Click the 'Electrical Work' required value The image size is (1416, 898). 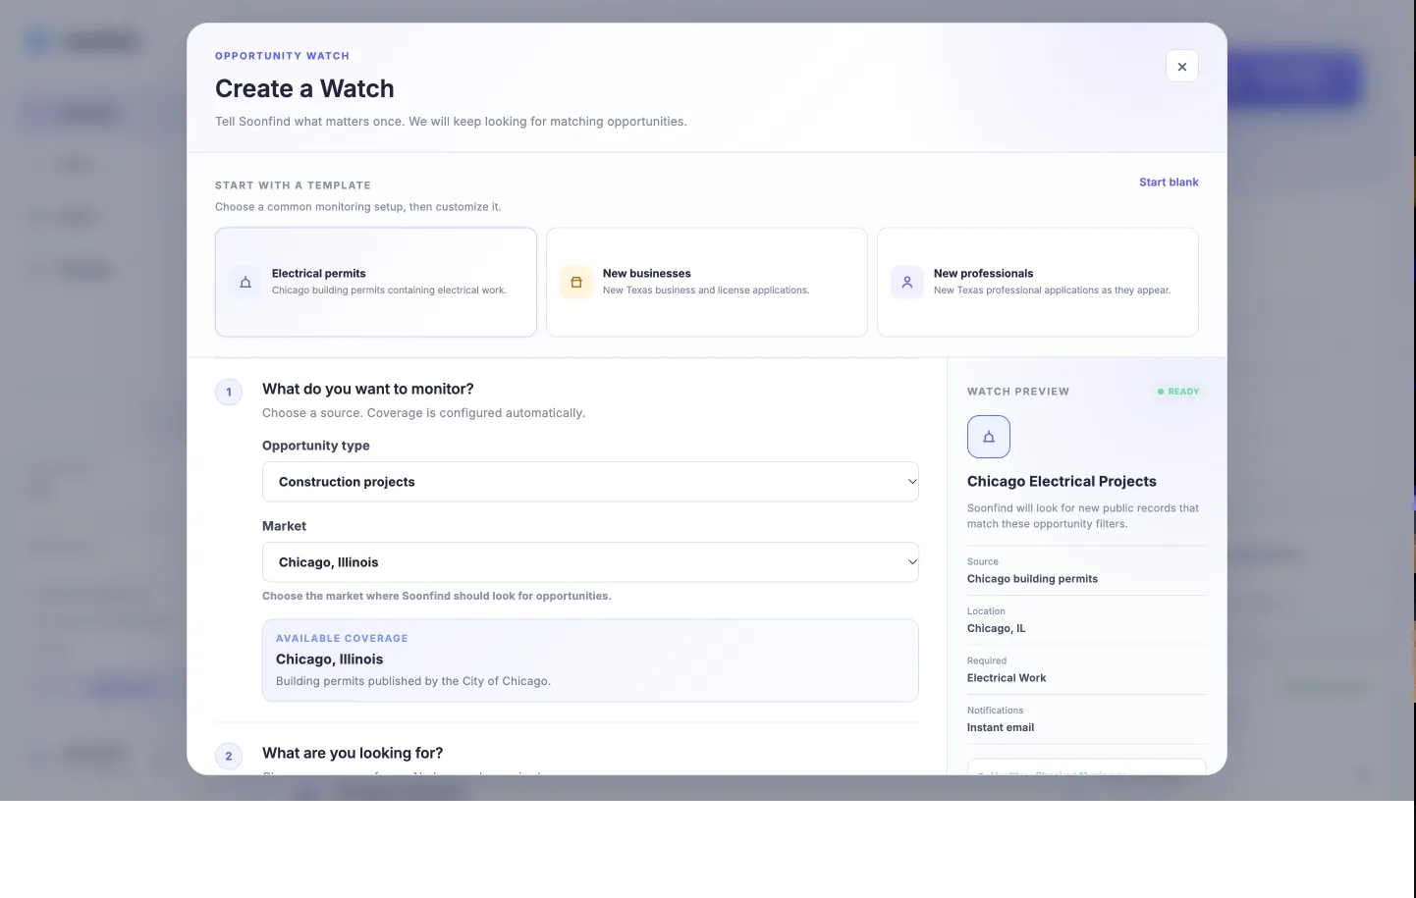[1007, 678]
